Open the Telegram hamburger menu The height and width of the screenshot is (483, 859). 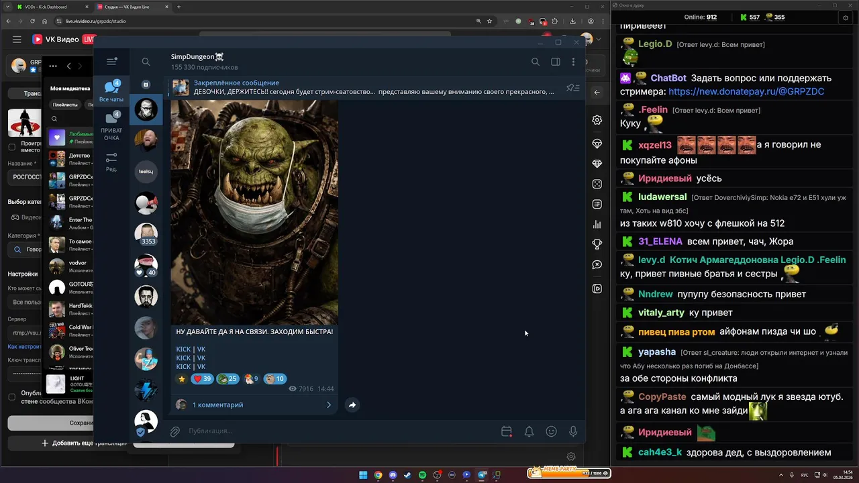(x=111, y=62)
